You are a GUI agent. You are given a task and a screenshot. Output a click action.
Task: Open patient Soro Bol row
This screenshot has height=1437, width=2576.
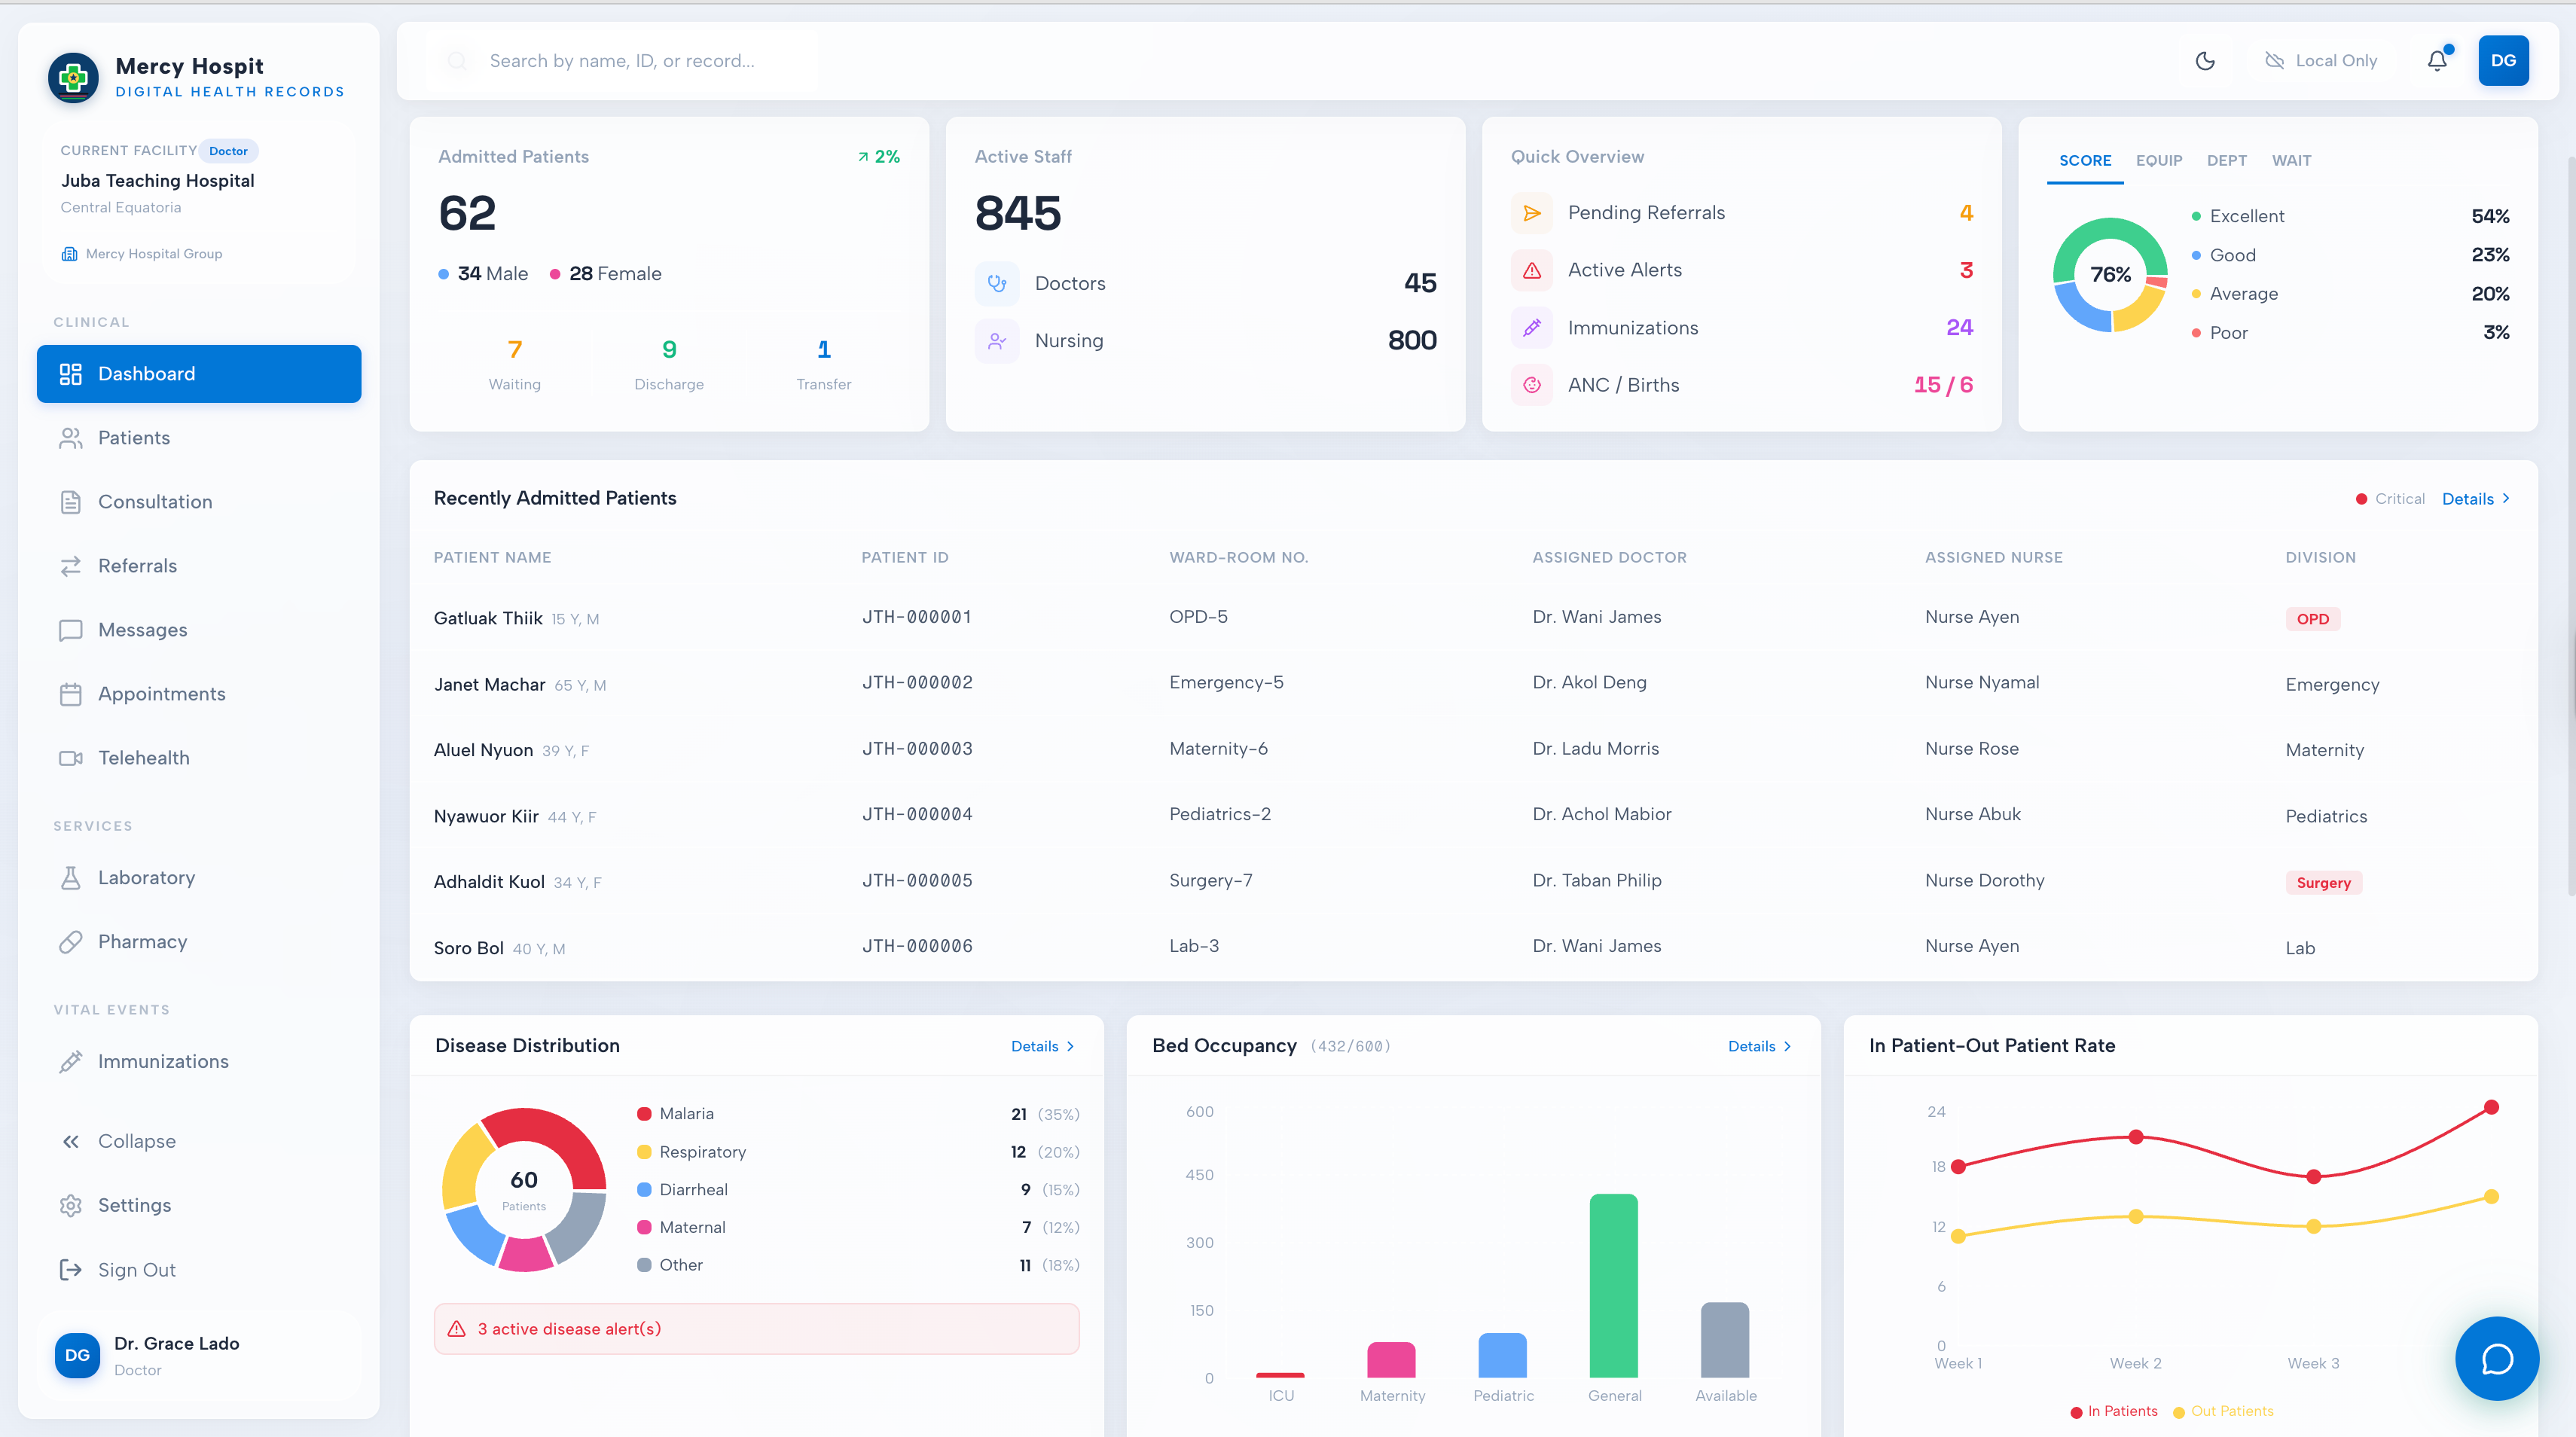coord(1473,947)
